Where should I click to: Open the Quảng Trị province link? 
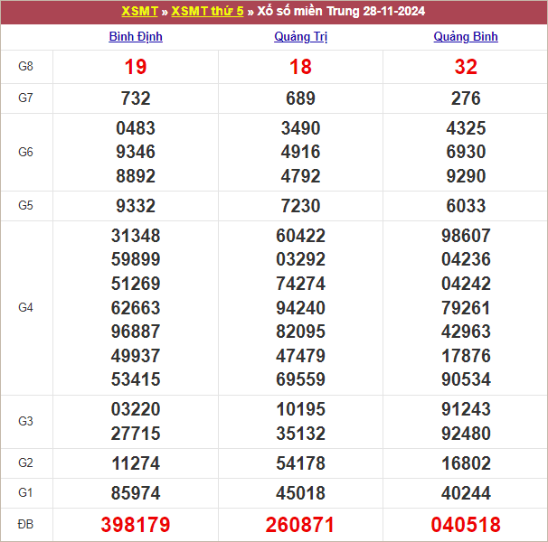(x=300, y=37)
